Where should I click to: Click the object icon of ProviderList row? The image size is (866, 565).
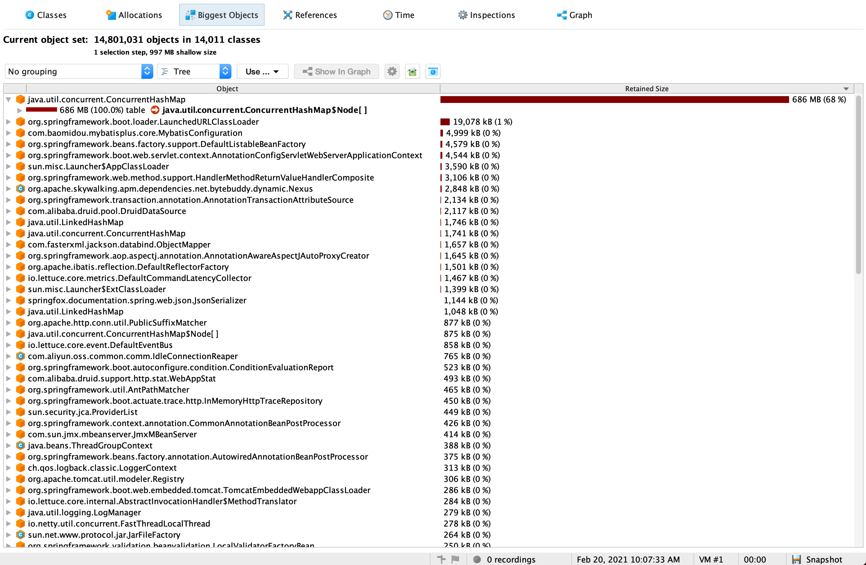pyautogui.click(x=20, y=412)
